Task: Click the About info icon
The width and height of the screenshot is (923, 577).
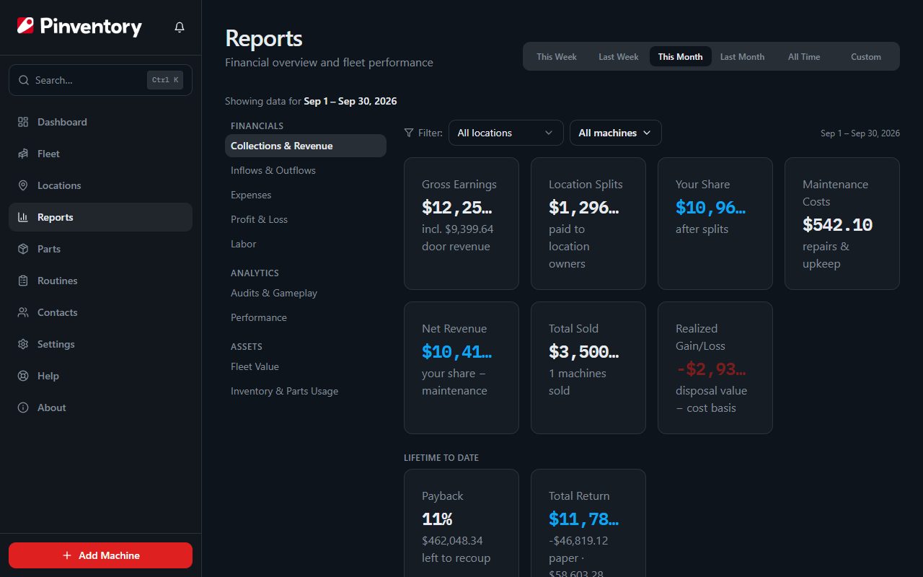Action: (23, 408)
